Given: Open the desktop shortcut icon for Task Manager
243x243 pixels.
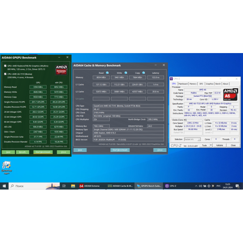Looking at the screenshot, I should (6, 168).
